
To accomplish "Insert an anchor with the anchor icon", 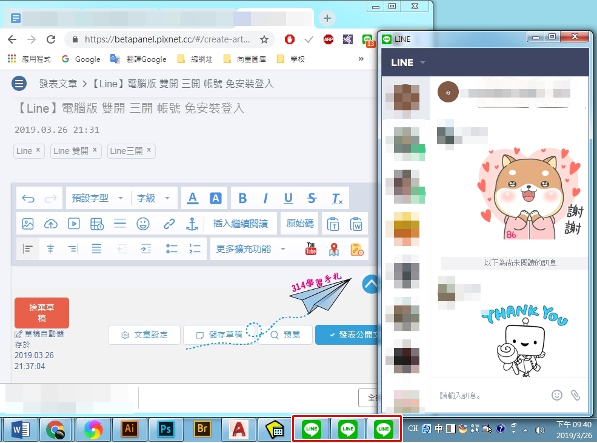I will [x=192, y=224].
